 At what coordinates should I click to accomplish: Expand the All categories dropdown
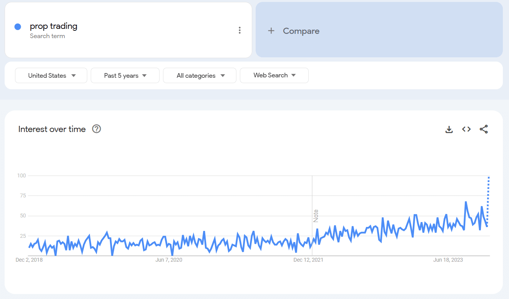[x=200, y=75]
